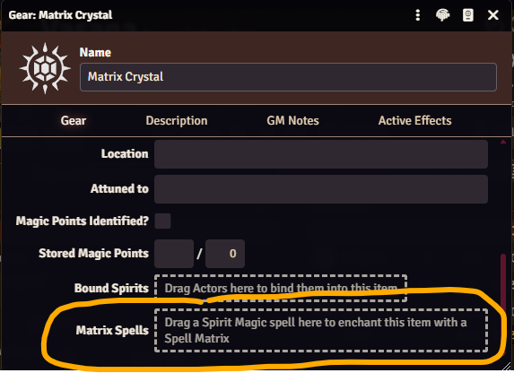The height and width of the screenshot is (373, 514).
Task: Close the Matrix Crystal gear window
Action: tap(493, 15)
